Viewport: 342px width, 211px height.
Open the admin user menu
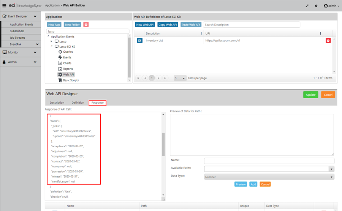(x=331, y=6)
